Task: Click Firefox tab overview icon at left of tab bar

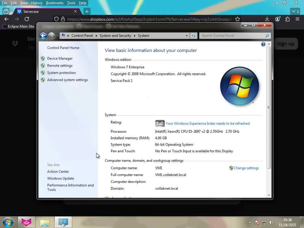Action: pyautogui.click(x=6, y=12)
